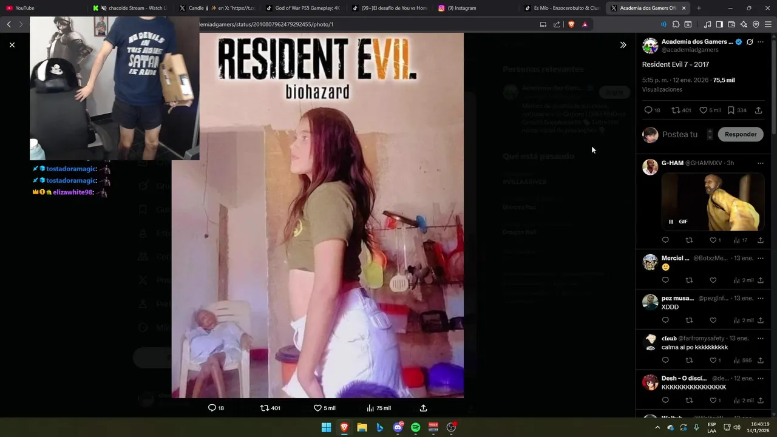This screenshot has width=777, height=437.
Task: Click the Responder button
Action: click(741, 134)
